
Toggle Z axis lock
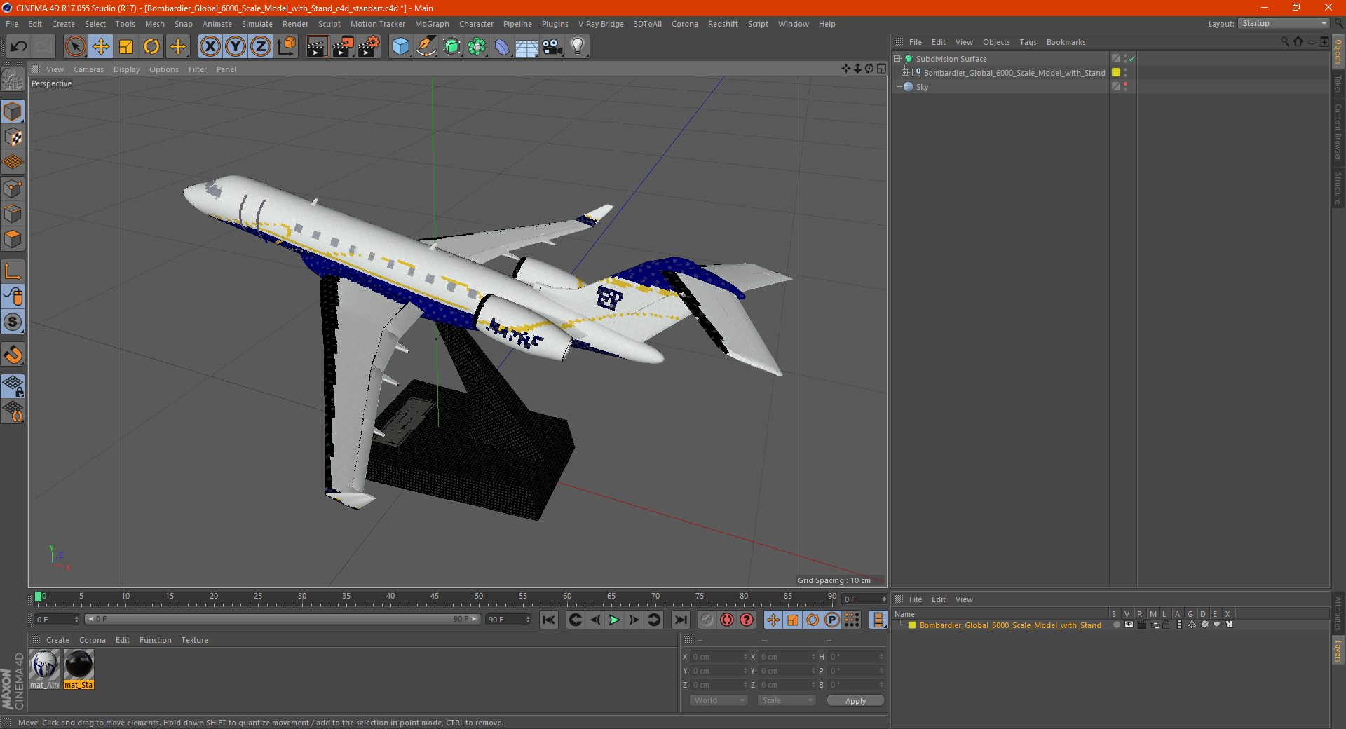coord(261,47)
